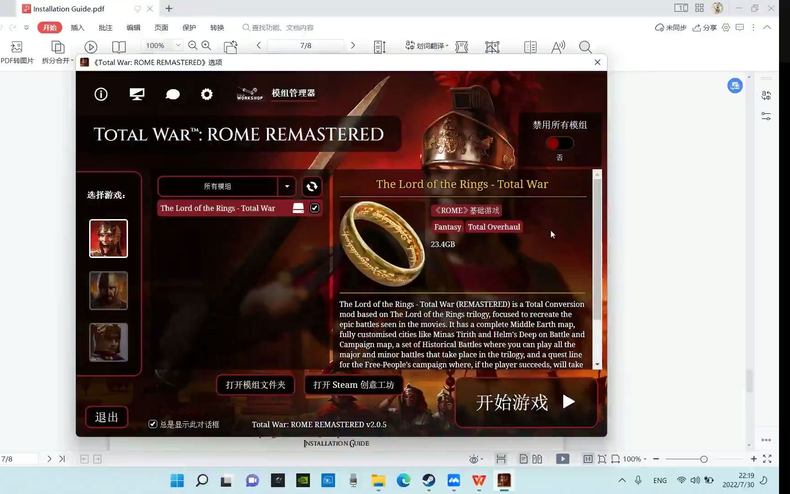This screenshot has width=790, height=494.
Task: Open the 页面 ribbon tab
Action: point(161,27)
